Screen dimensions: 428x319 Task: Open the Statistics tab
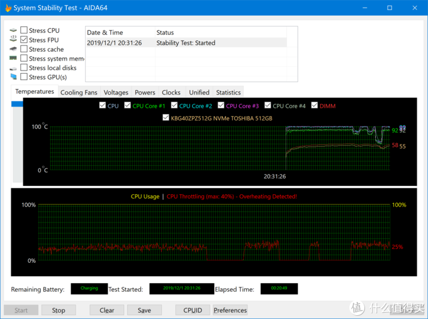[228, 93]
